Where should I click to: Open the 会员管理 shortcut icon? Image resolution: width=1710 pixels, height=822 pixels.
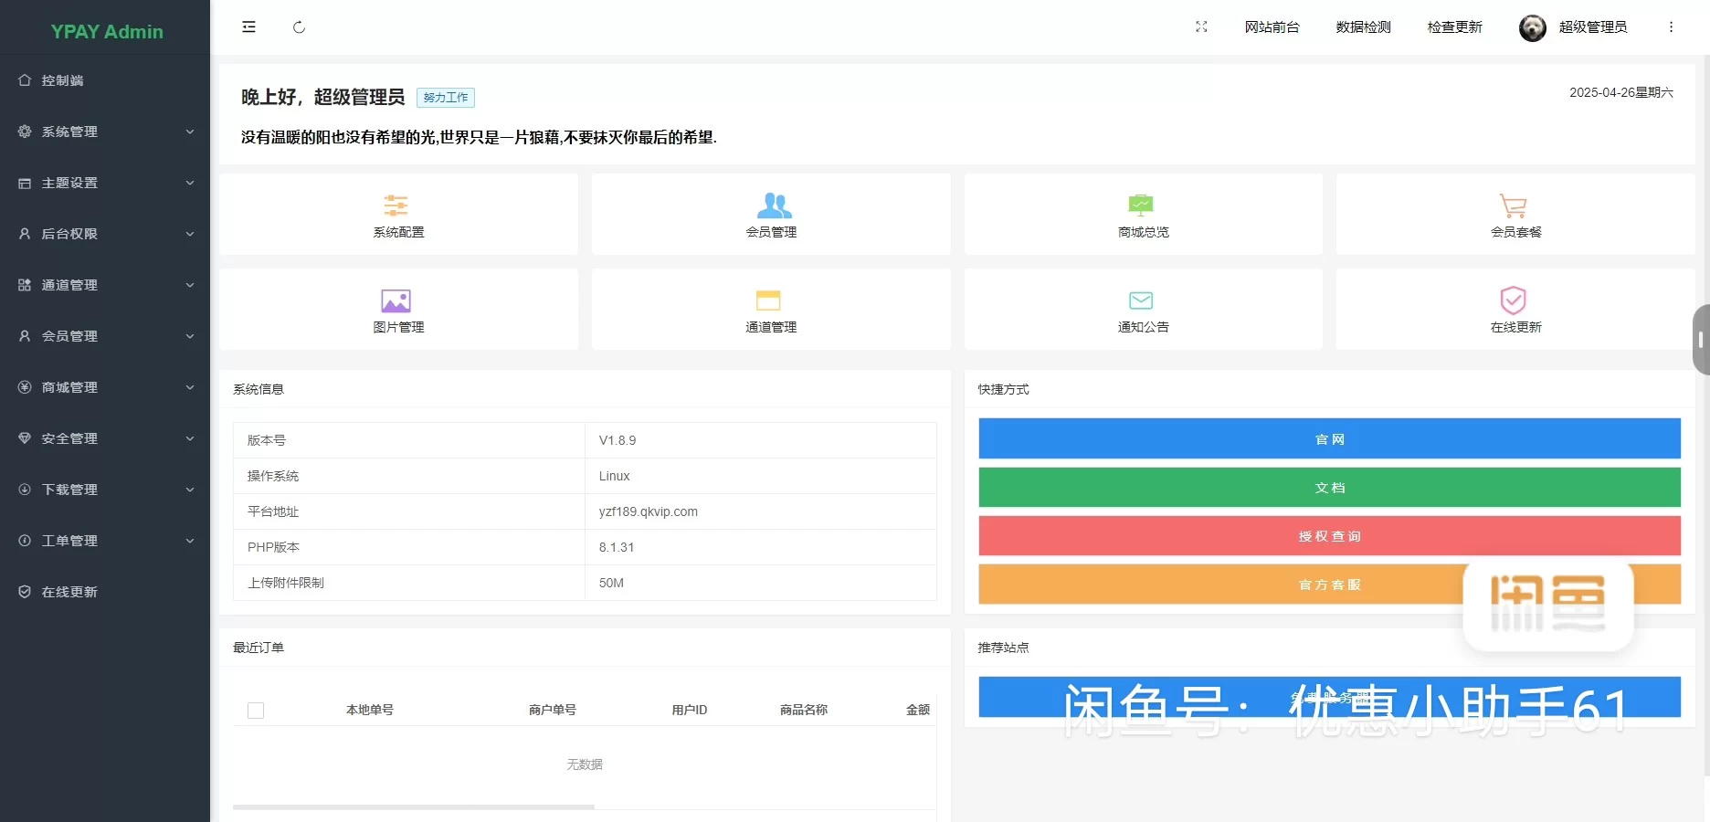(x=772, y=215)
